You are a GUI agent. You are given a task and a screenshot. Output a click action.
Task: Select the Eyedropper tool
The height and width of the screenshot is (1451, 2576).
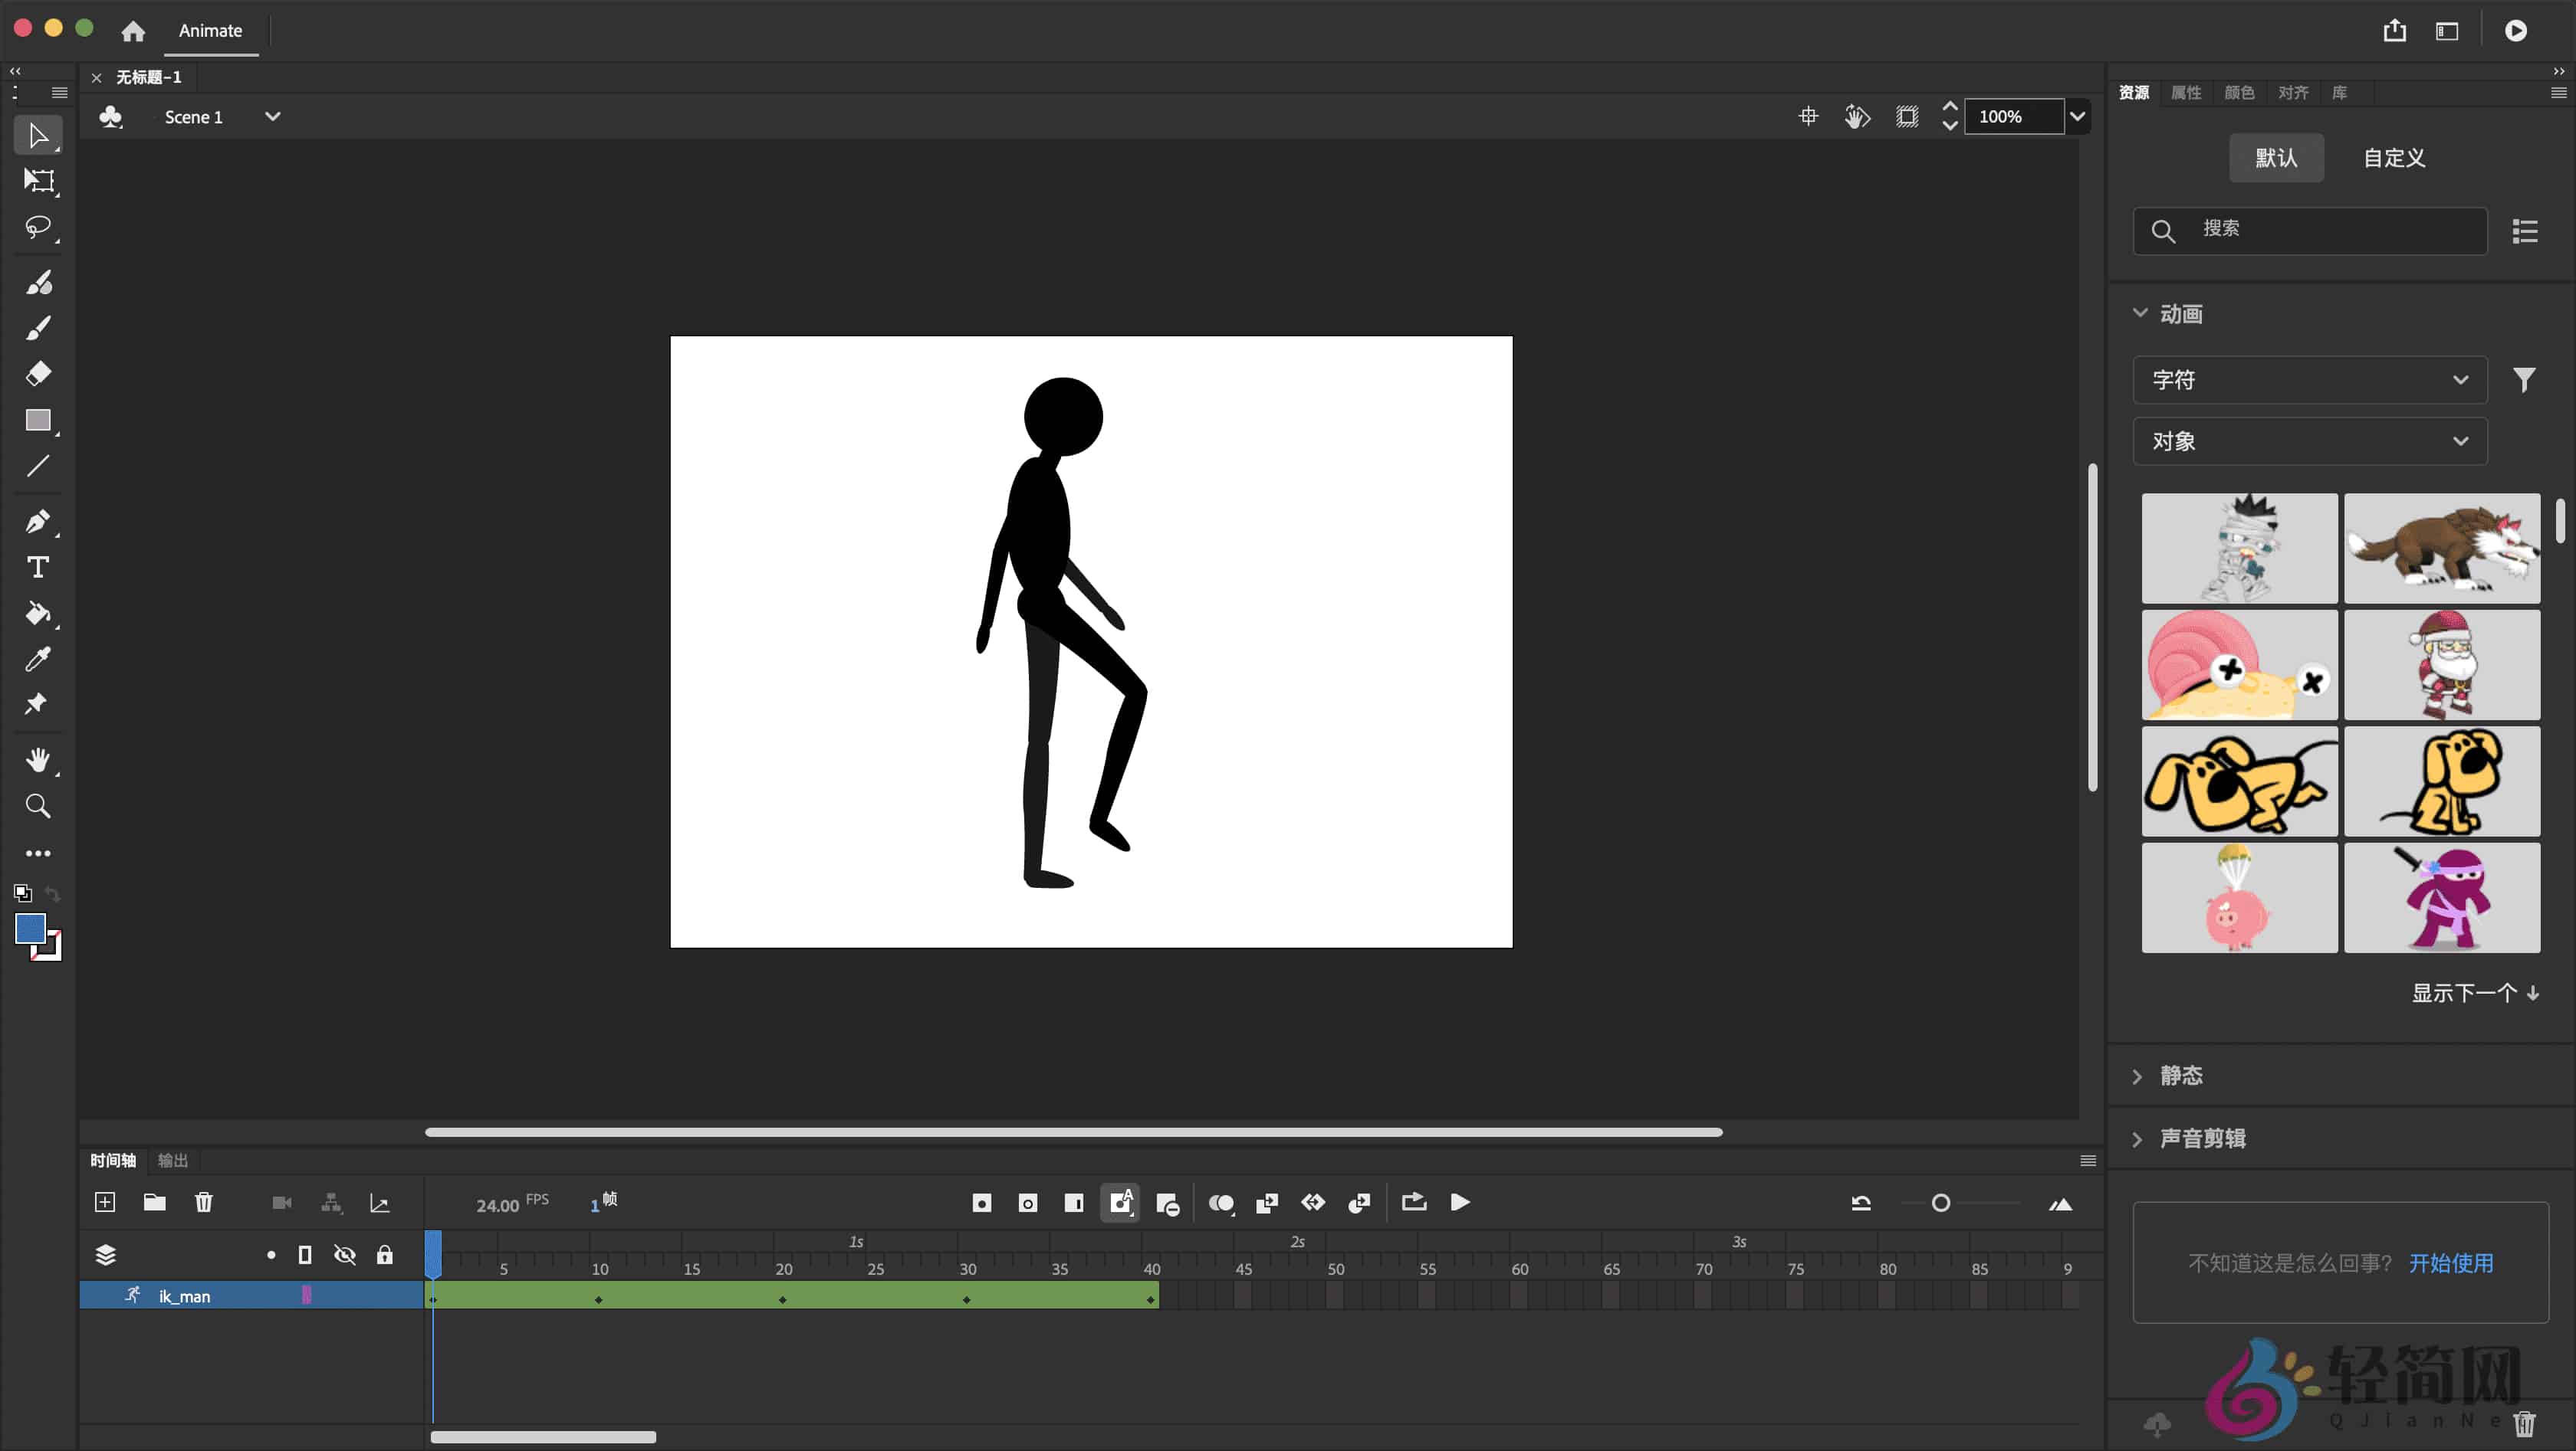[38, 657]
